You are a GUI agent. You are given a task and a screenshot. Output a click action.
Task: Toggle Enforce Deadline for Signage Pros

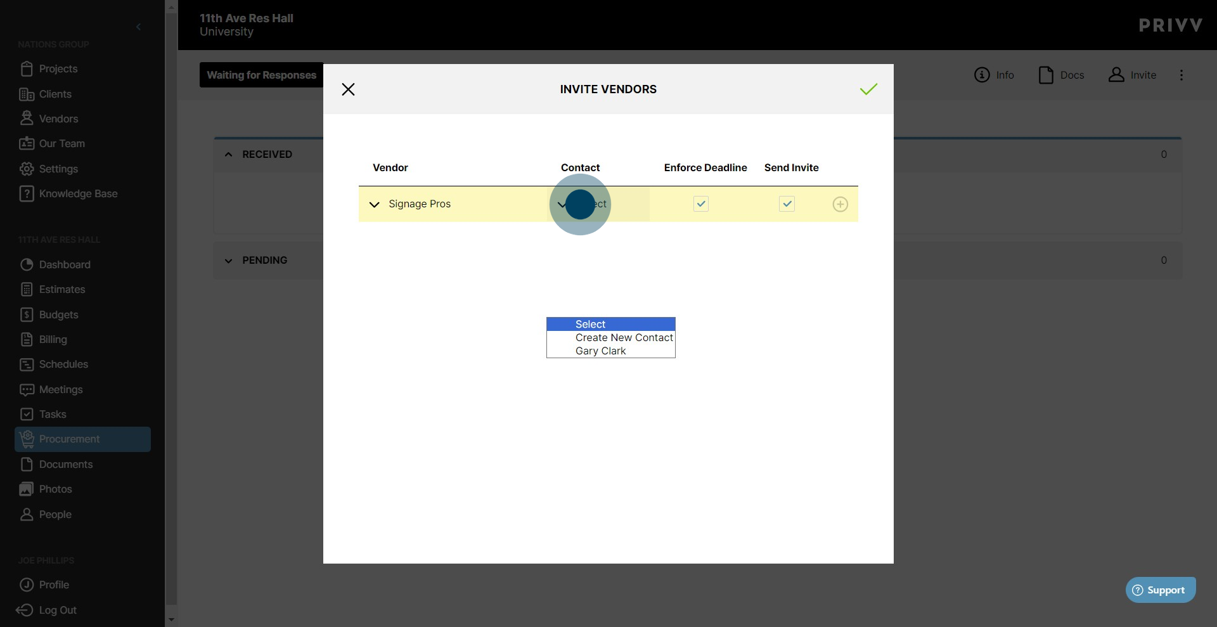coord(700,204)
